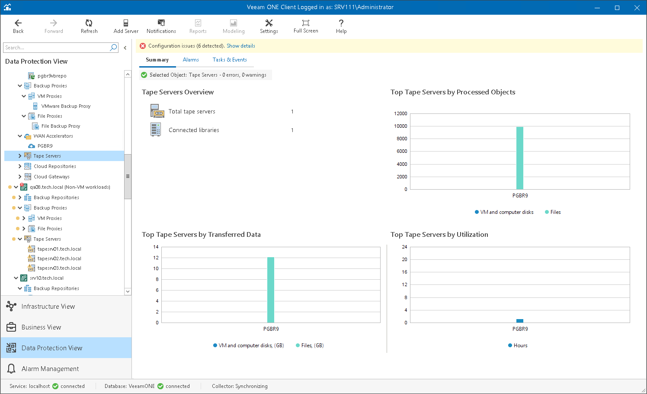Screen dimensions: 647x394
Task: Click the tapesrv01.tech.local tape server icon
Action: 32,249
